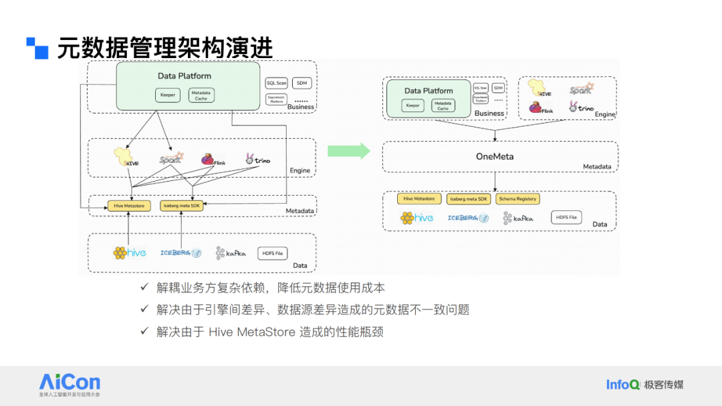This screenshot has height=406, width=722.
Task: Click the SQL Scan box in right diagram
Action: point(481,88)
